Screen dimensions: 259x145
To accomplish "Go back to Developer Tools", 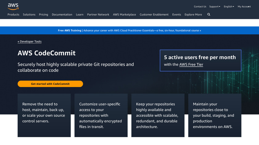I will point(30,41).
